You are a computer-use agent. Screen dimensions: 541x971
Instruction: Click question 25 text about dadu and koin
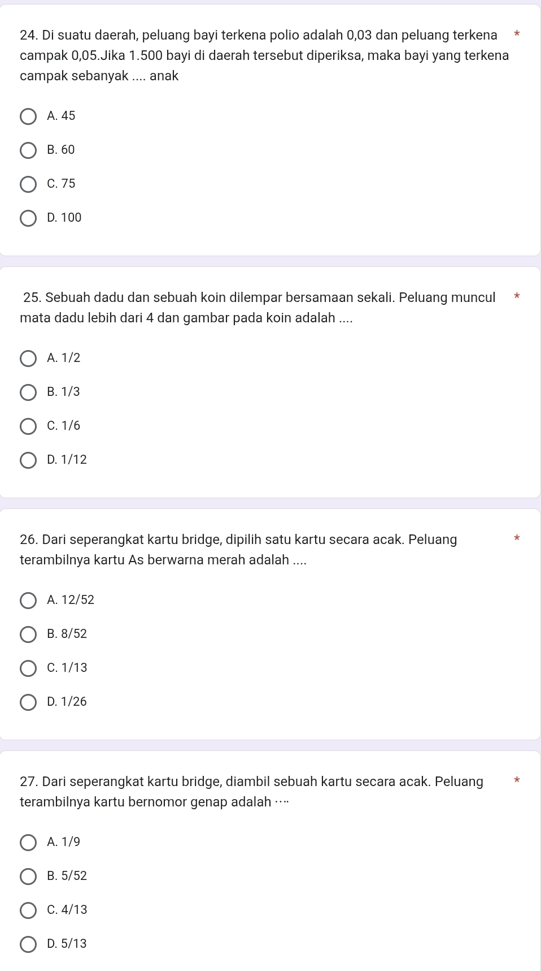(258, 308)
